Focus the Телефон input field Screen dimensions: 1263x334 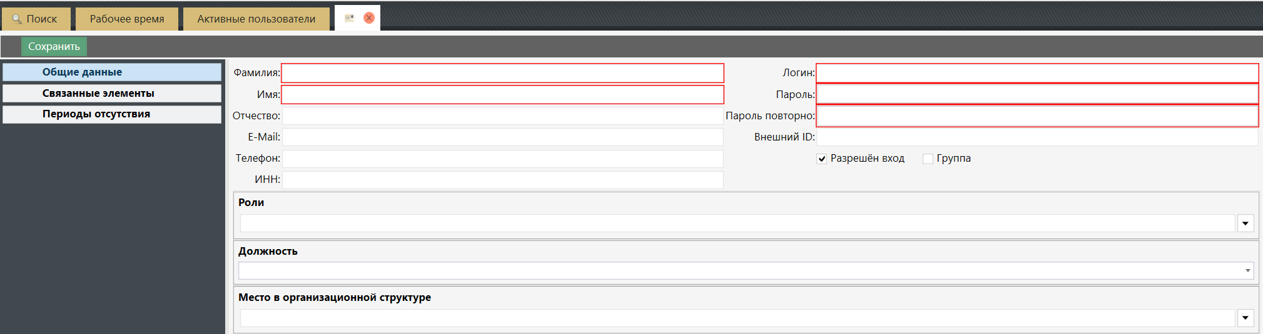502,159
